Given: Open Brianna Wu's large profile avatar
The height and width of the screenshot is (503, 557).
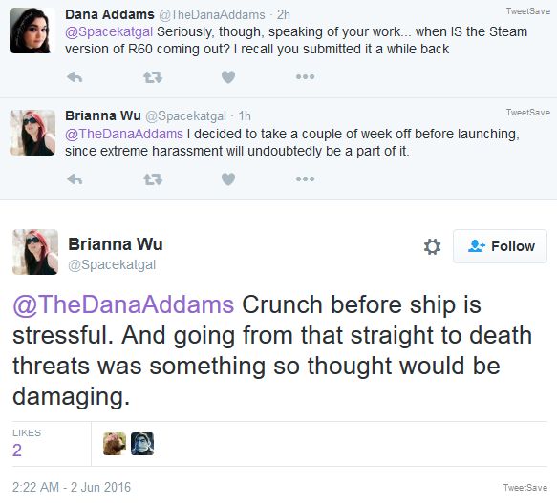Looking at the screenshot, I should point(35,252).
